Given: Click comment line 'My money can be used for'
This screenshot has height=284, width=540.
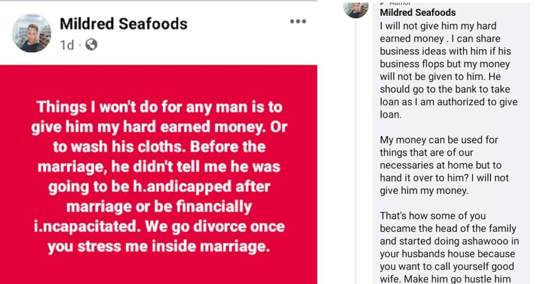Looking at the screenshot, I should tap(439, 140).
